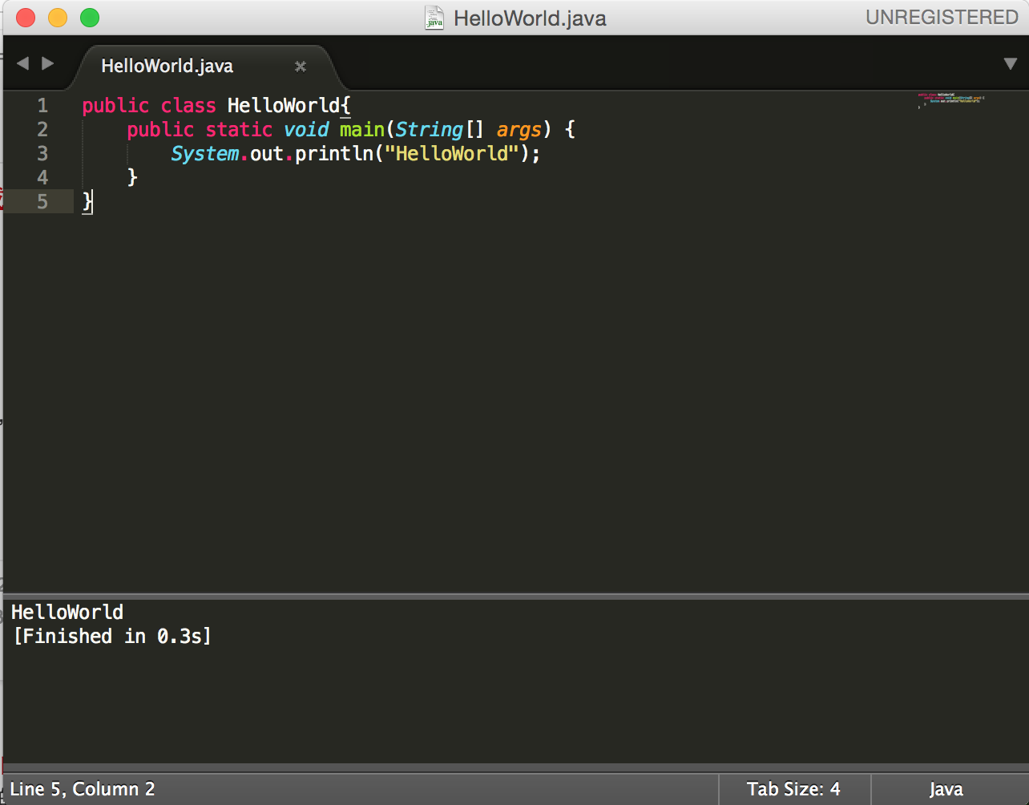Click line number 1 in the gutter

pos(42,106)
